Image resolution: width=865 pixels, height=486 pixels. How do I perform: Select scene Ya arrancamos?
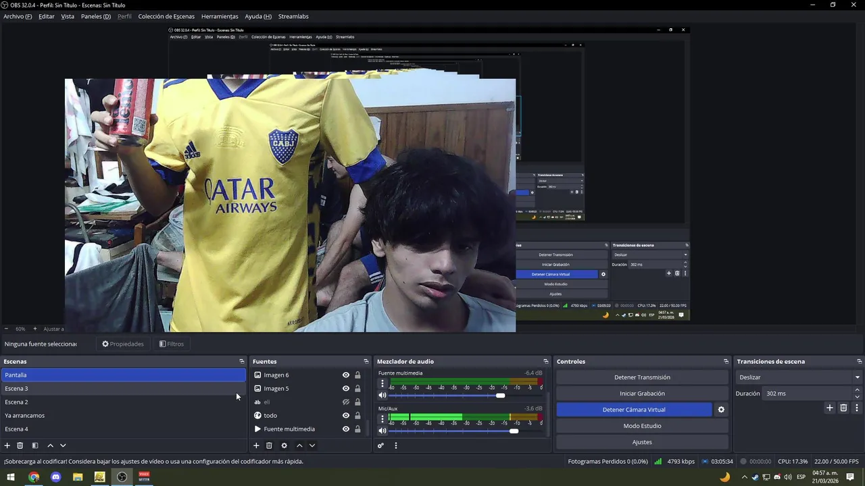tap(123, 416)
